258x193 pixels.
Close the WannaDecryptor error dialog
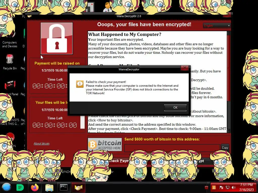point(185,68)
